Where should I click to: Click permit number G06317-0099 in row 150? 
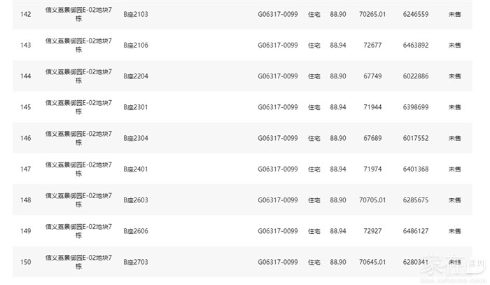point(278,262)
